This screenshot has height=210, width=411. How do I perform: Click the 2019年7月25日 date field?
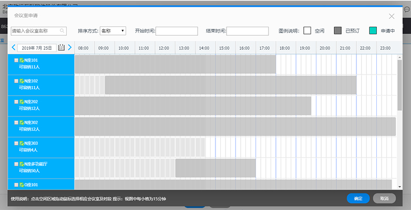point(37,48)
